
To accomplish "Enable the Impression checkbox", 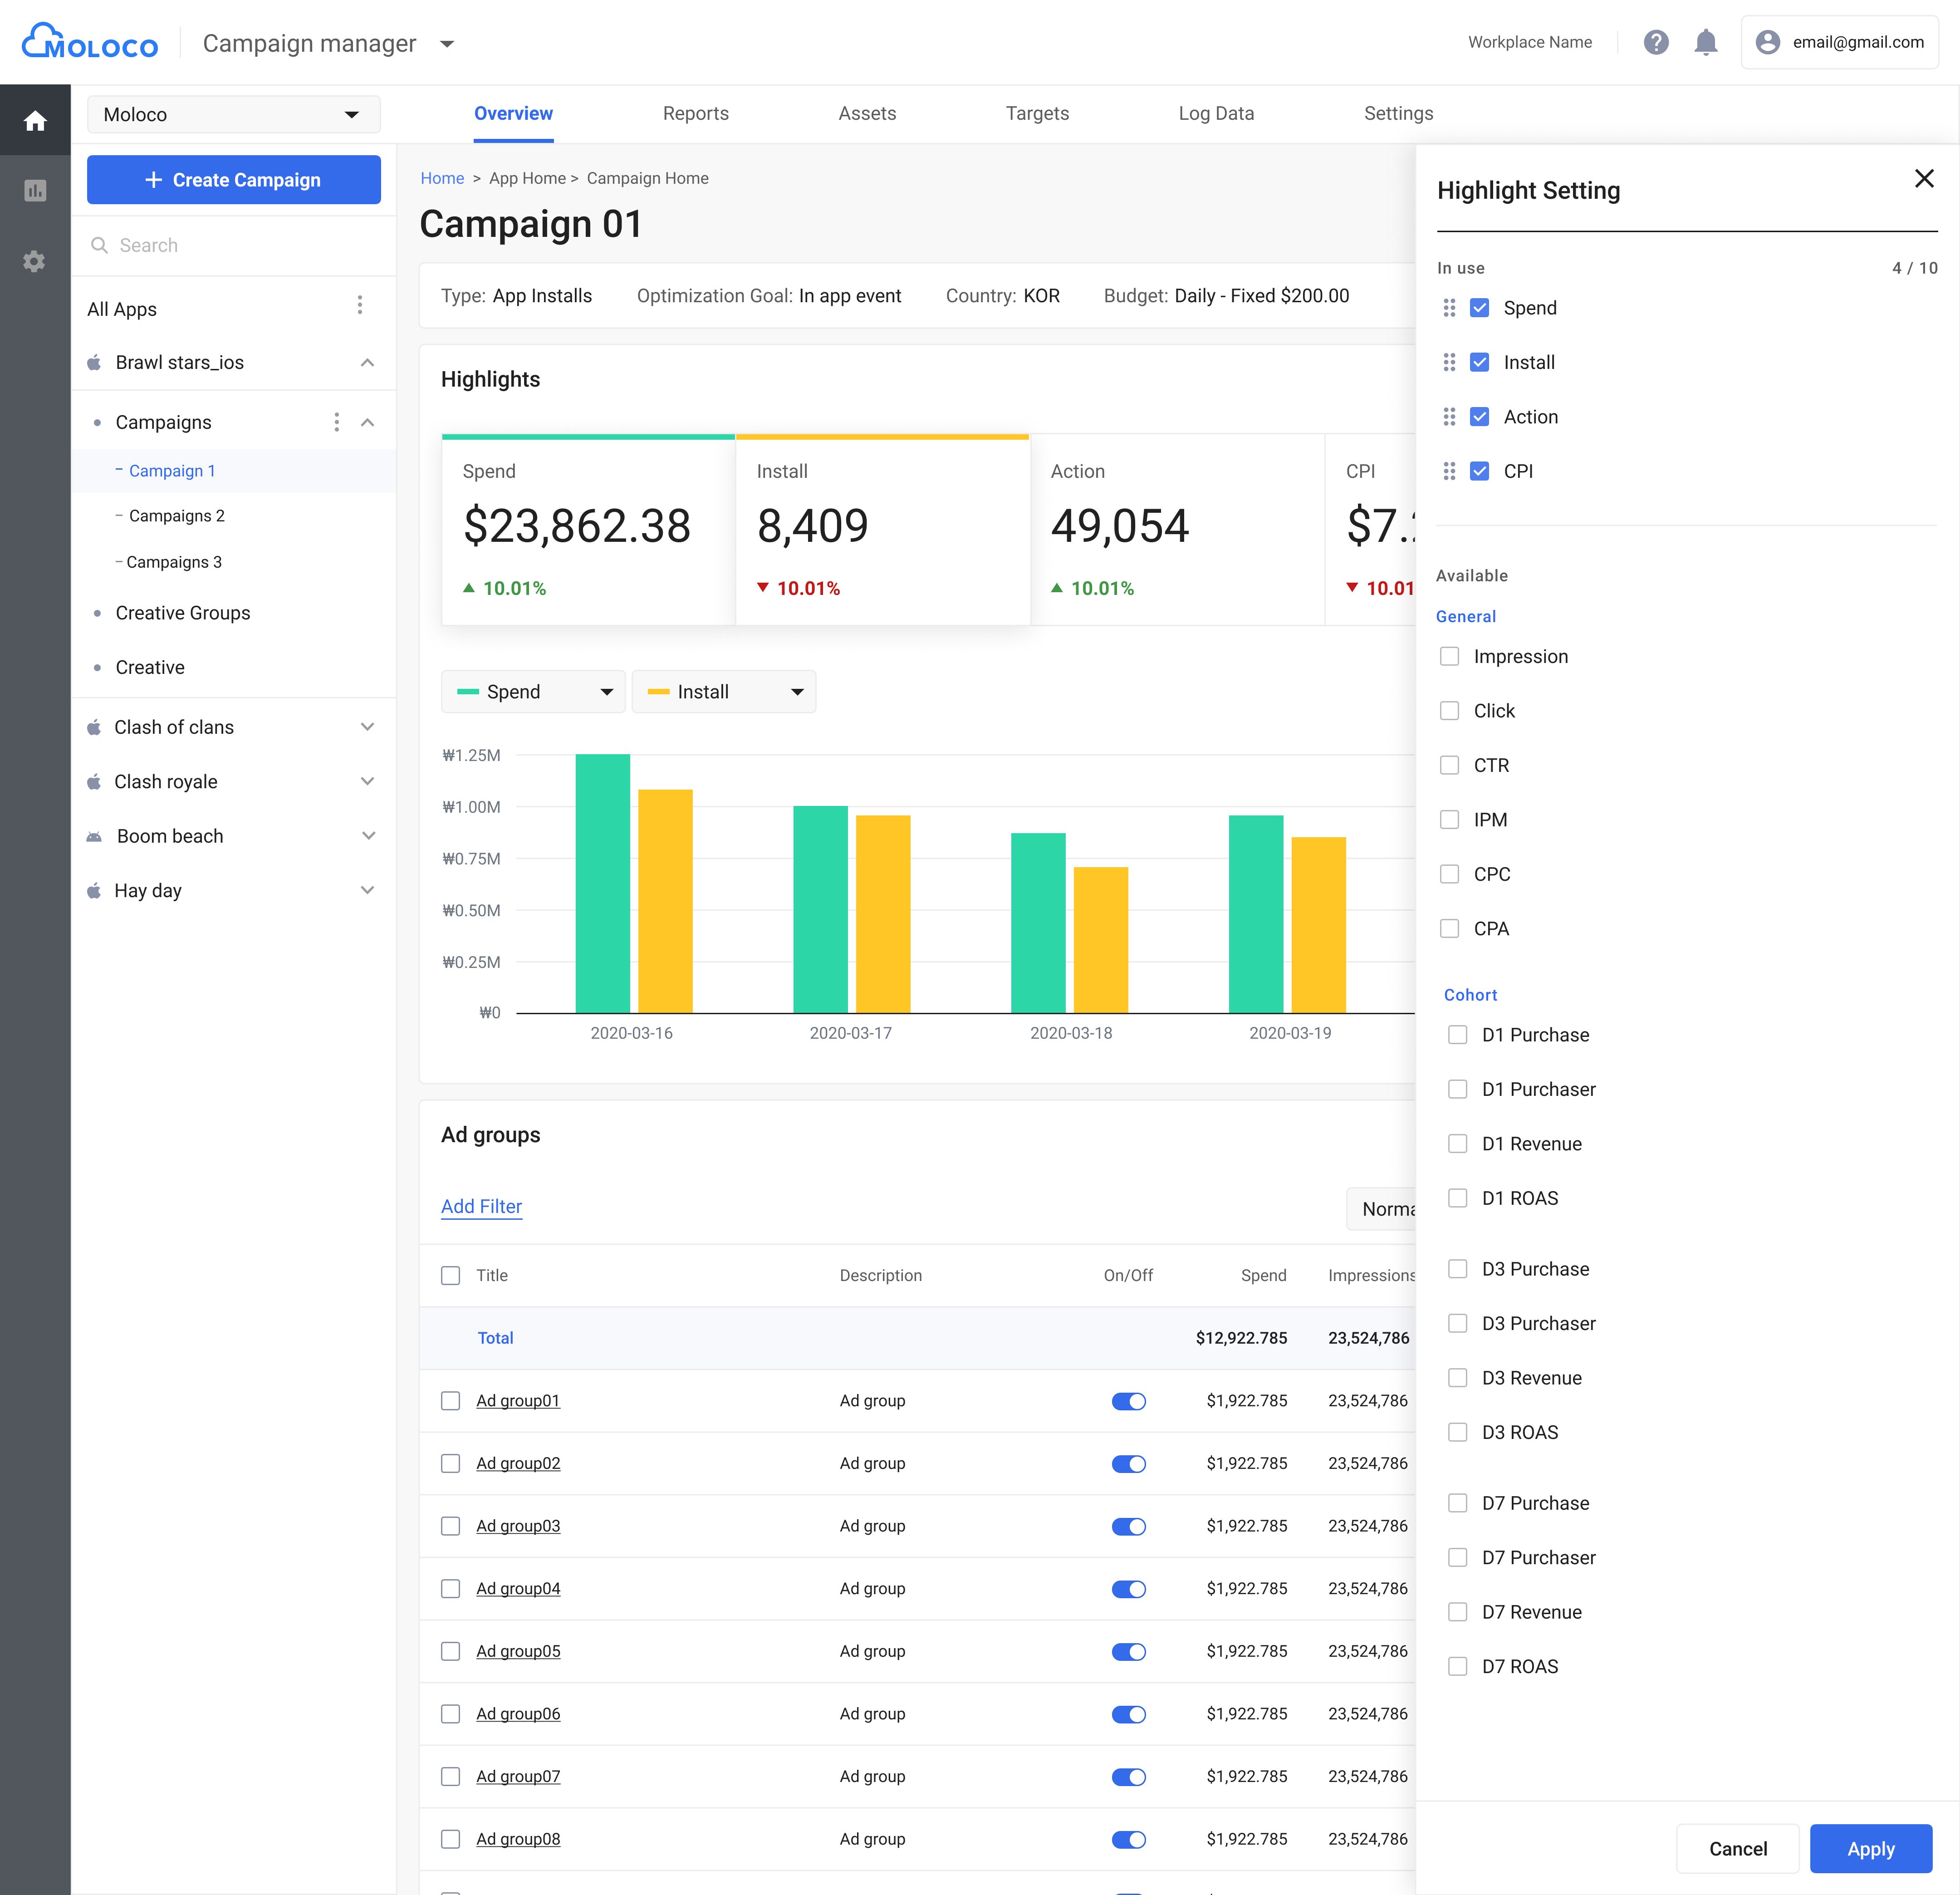I will (x=1449, y=656).
